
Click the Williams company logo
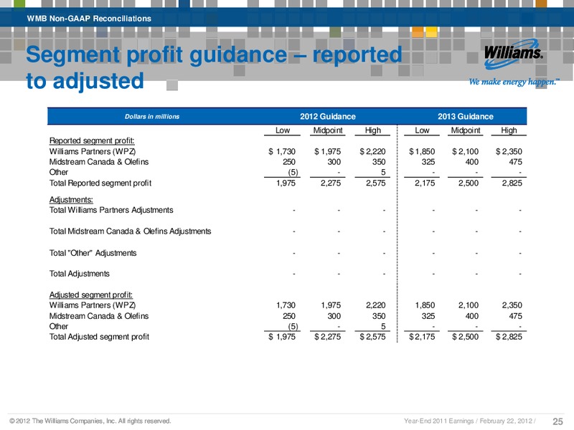(x=513, y=54)
